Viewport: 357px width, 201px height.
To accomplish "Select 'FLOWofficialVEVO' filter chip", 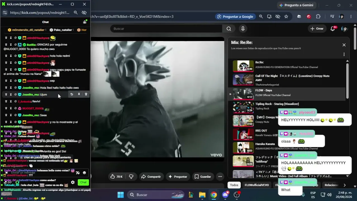I will [257, 185].
